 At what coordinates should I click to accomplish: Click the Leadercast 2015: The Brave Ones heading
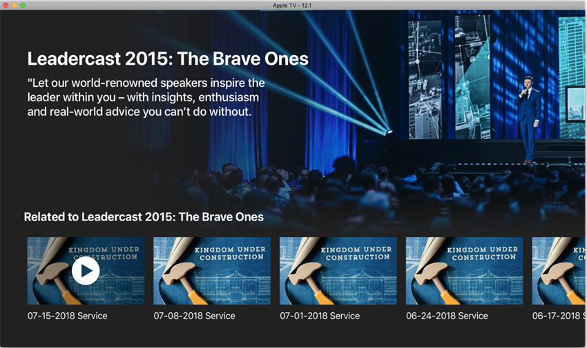click(x=168, y=59)
